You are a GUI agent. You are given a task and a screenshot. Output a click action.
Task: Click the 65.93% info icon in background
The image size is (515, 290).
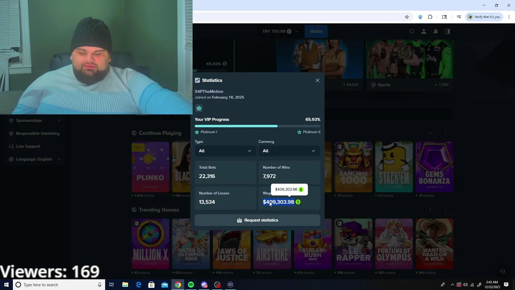point(225,64)
